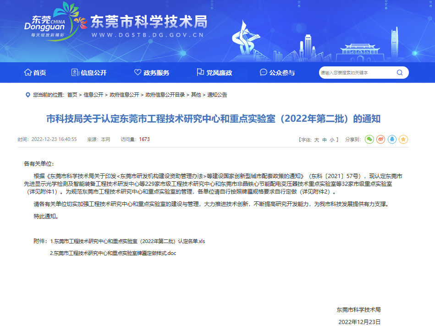This screenshot has width=435, height=330.
Task: Open the 信息公开 navigation menu
Action: coord(89,73)
